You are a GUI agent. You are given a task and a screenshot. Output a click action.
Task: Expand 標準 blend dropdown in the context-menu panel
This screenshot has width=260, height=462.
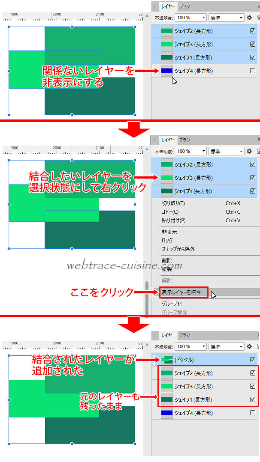(x=226, y=151)
